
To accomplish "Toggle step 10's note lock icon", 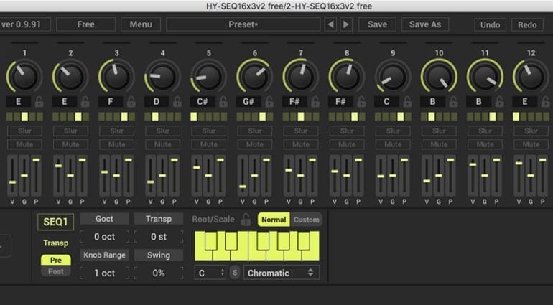I will (454, 102).
